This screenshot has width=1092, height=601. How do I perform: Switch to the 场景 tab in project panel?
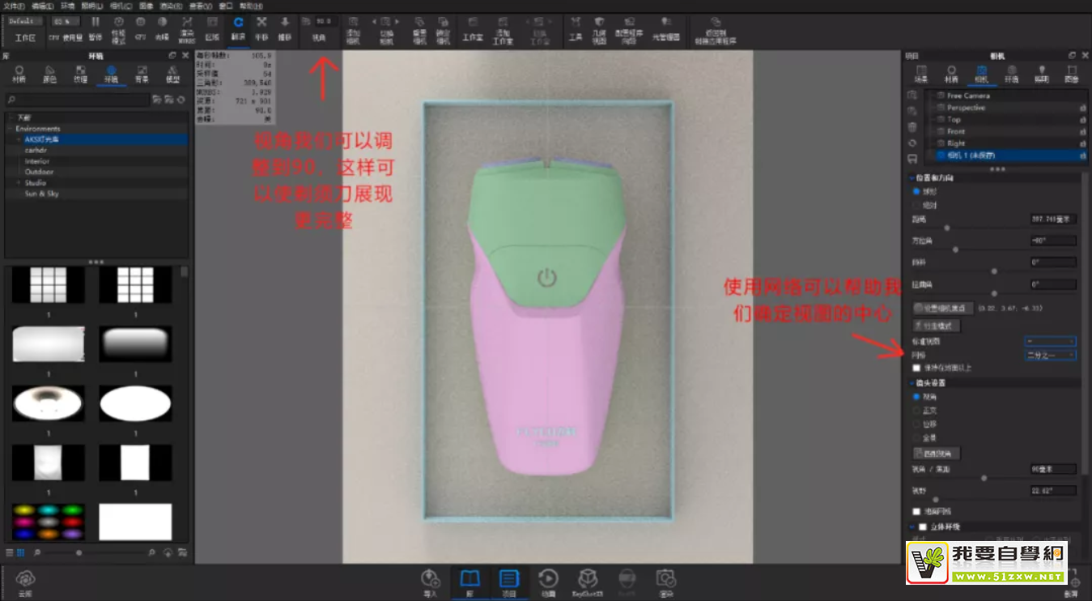[920, 73]
